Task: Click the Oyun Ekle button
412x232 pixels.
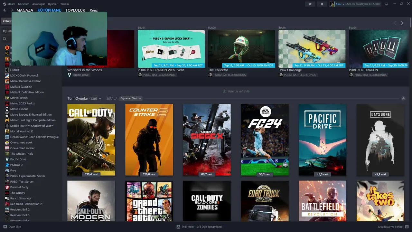Action: point(12,227)
